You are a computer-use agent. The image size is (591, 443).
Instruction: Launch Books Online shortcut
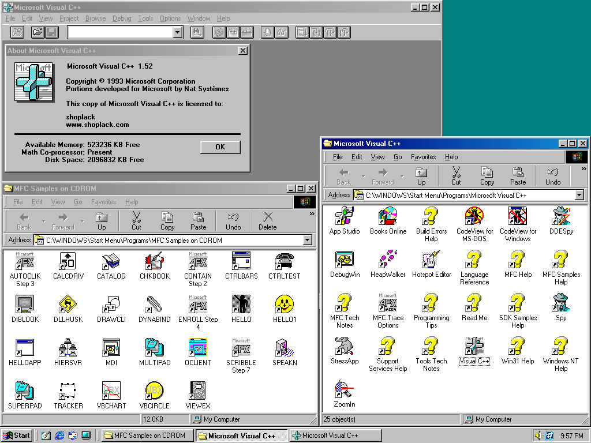coord(388,216)
